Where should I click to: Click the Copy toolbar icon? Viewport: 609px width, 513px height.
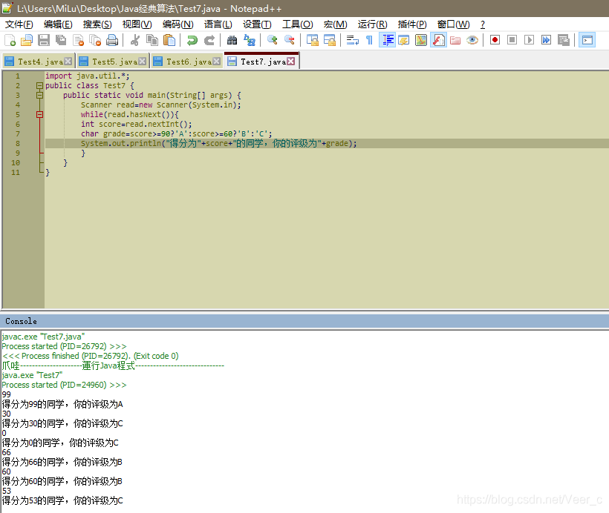tap(152, 40)
